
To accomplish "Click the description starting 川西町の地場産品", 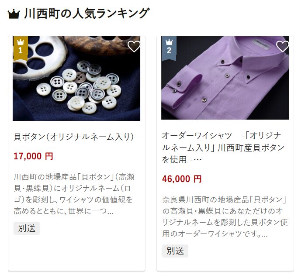I will pos(74,194).
